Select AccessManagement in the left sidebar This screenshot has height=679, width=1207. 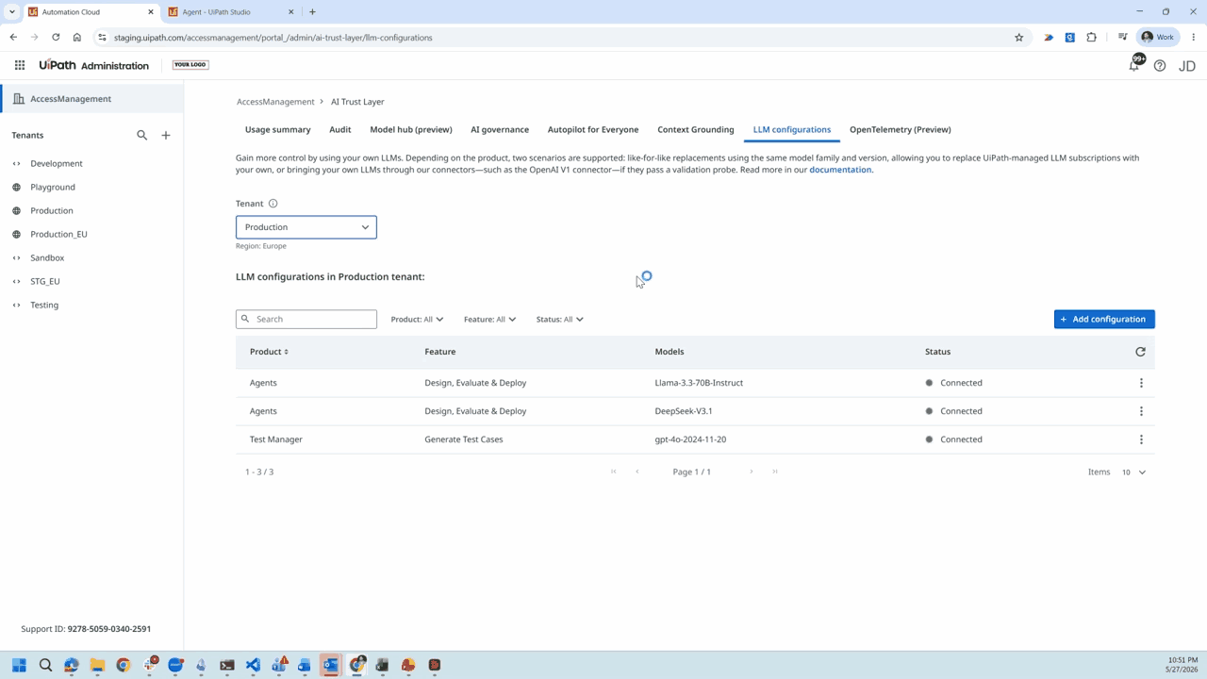pyautogui.click(x=92, y=99)
